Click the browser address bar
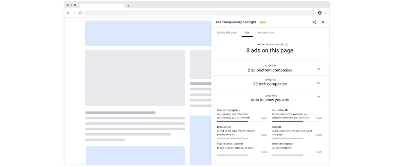This screenshot has width=394, height=167. [x=200, y=13]
